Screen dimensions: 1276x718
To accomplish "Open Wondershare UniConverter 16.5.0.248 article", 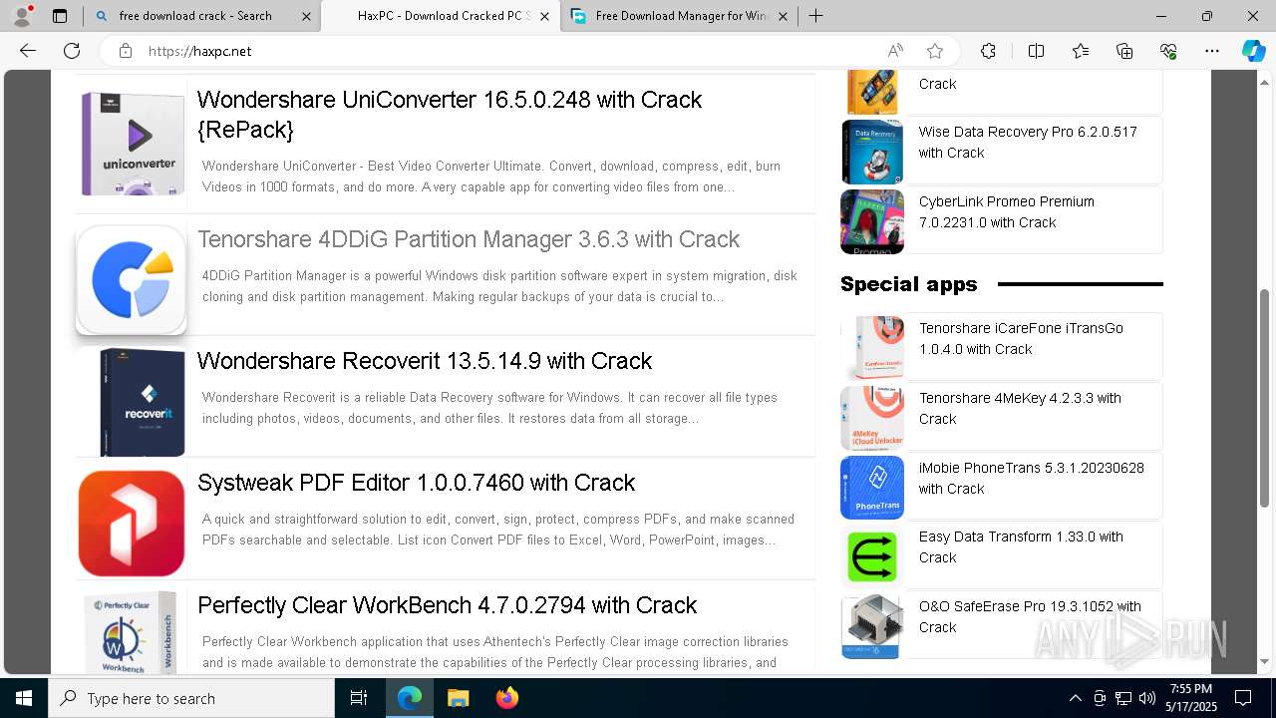I will 449,115.
